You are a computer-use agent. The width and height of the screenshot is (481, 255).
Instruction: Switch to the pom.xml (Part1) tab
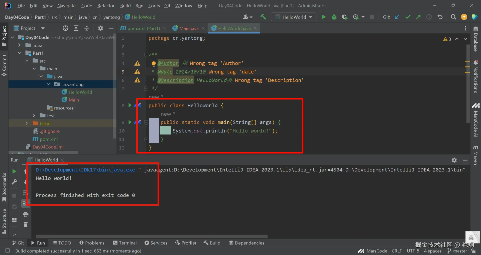tap(143, 28)
